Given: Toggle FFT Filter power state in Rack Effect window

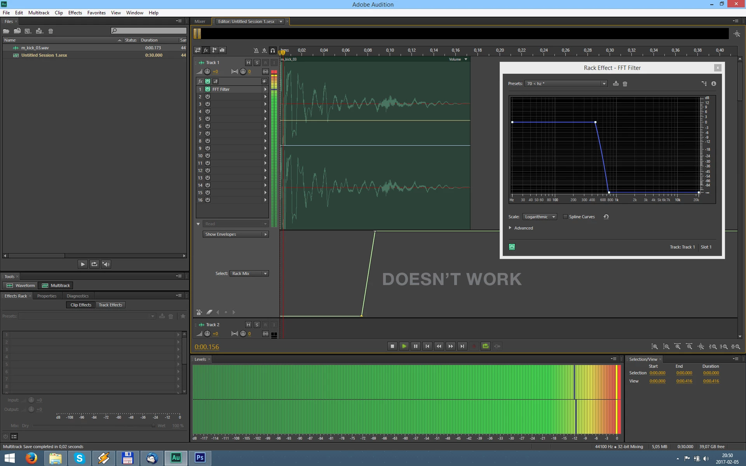Looking at the screenshot, I should pos(512,247).
